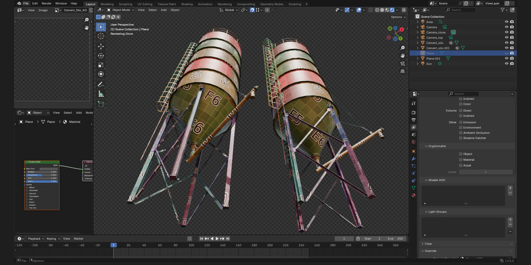Select the Move tool

(101, 46)
